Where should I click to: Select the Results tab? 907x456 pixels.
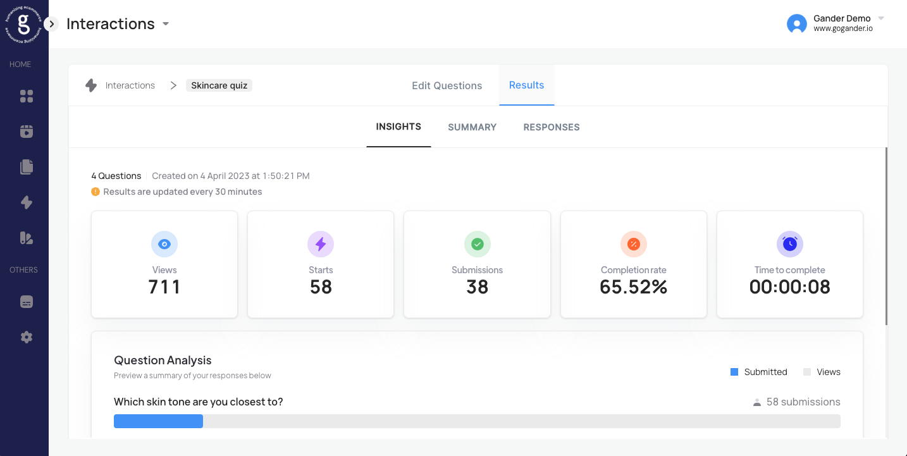pos(527,85)
